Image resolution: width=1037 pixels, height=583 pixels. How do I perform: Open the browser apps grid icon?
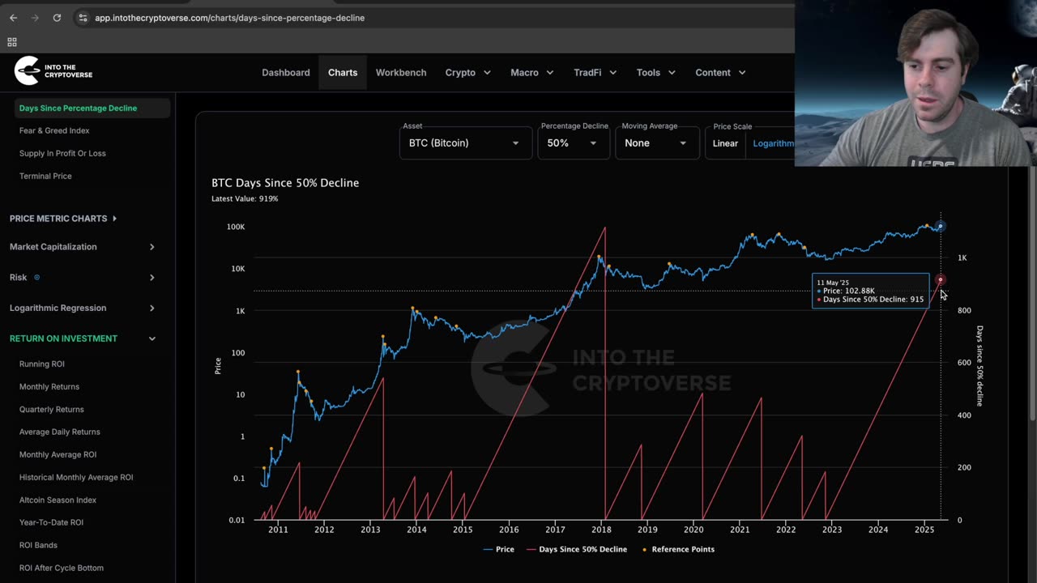12,42
